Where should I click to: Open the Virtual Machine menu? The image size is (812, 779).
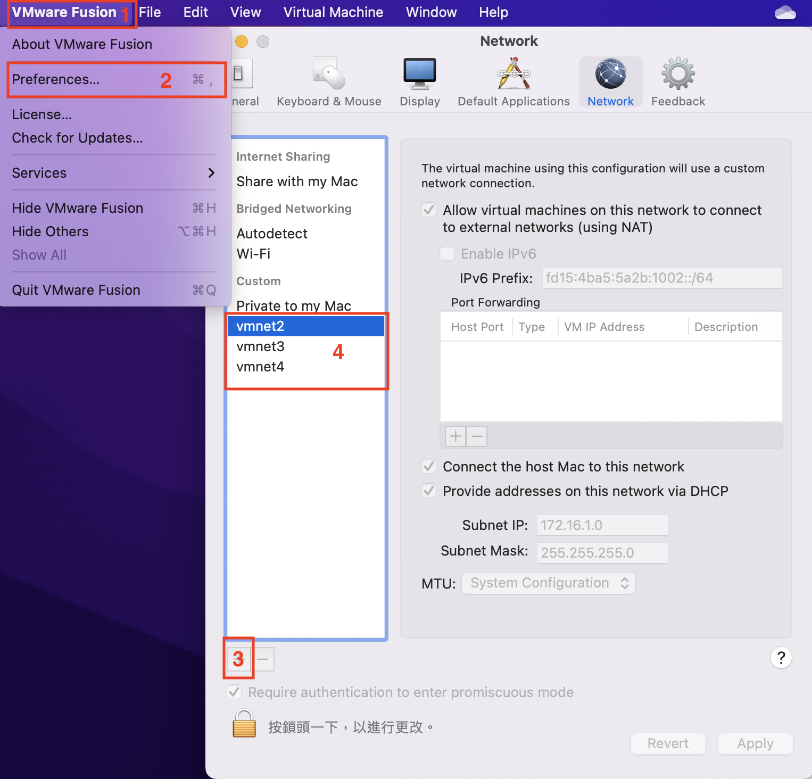pos(333,12)
